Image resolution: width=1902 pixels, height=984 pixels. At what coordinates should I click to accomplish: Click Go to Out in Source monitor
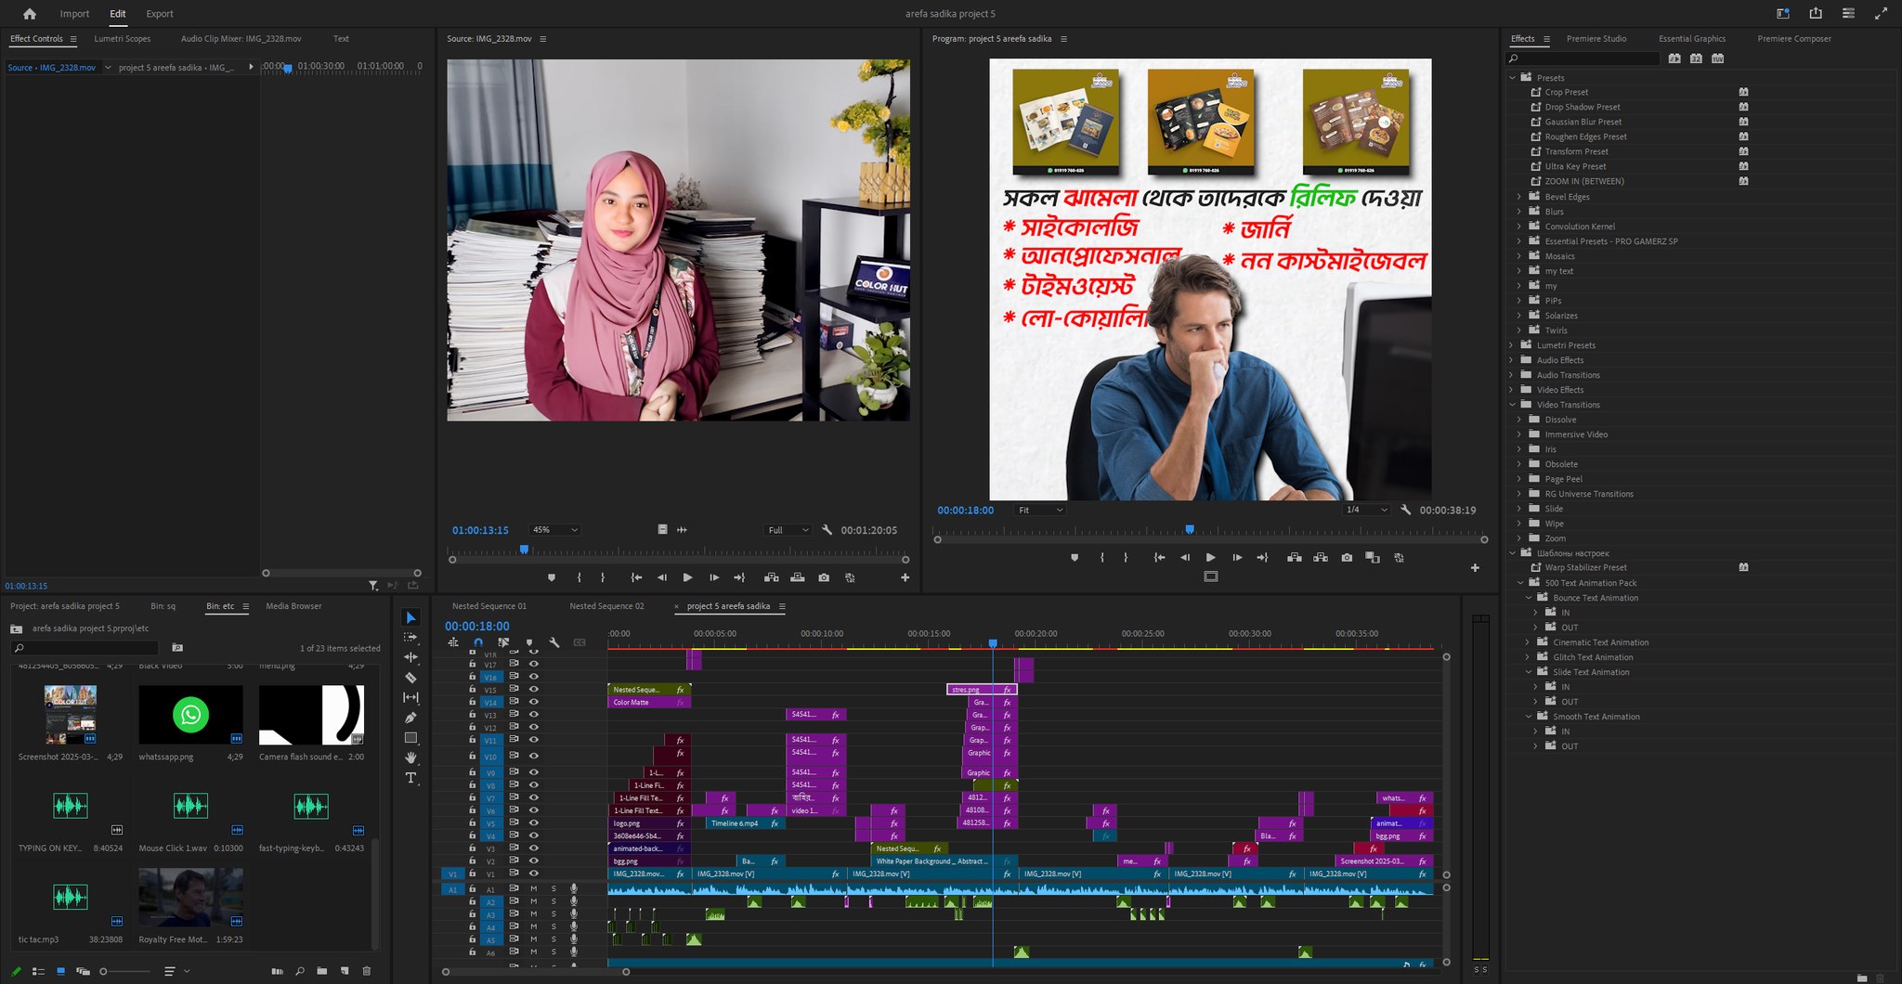point(739,577)
